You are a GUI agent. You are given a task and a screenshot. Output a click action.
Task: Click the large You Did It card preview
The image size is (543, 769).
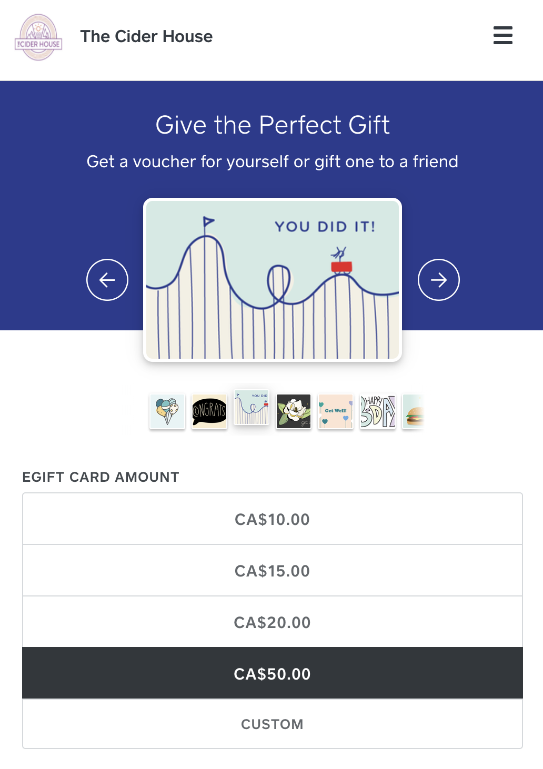pos(273,280)
